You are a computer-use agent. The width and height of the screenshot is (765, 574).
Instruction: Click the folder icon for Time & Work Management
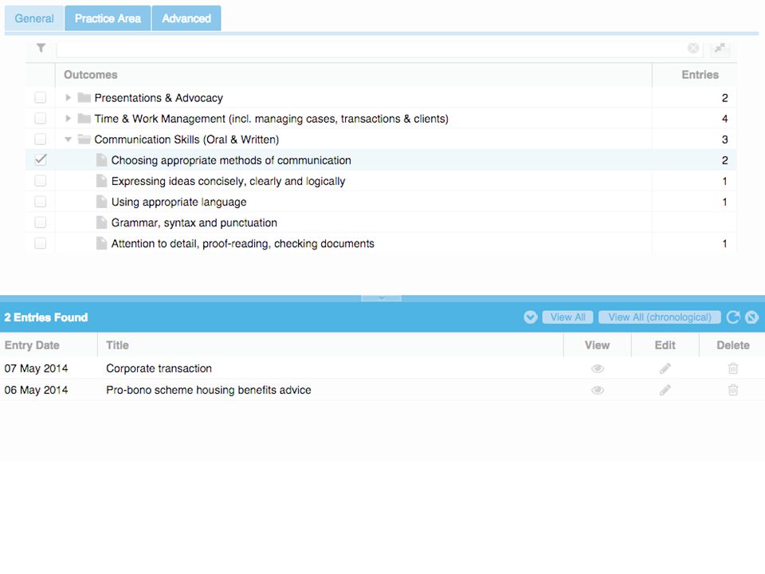coord(84,119)
